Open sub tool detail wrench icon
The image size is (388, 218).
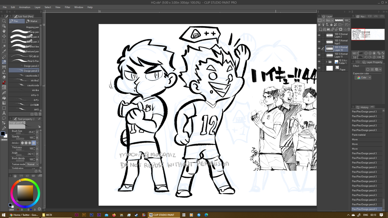click(40, 171)
